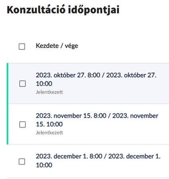Click end date 2023. november after the slash
Viewport: 169px width, 179px height.
[135, 116]
